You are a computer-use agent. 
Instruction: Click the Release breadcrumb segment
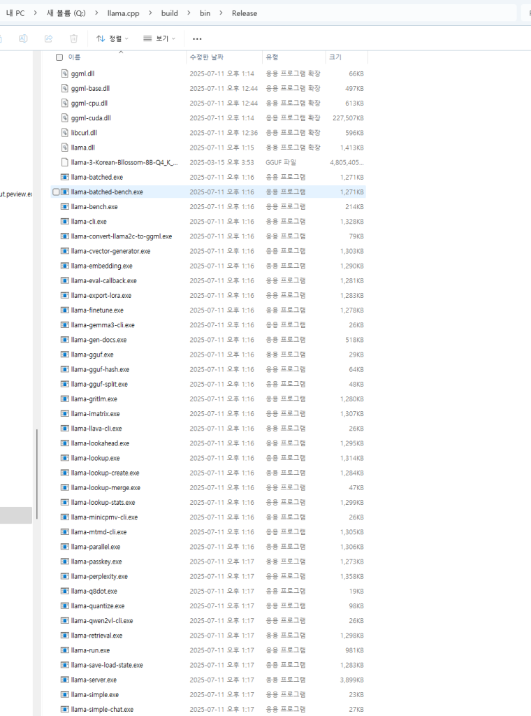[x=245, y=13]
